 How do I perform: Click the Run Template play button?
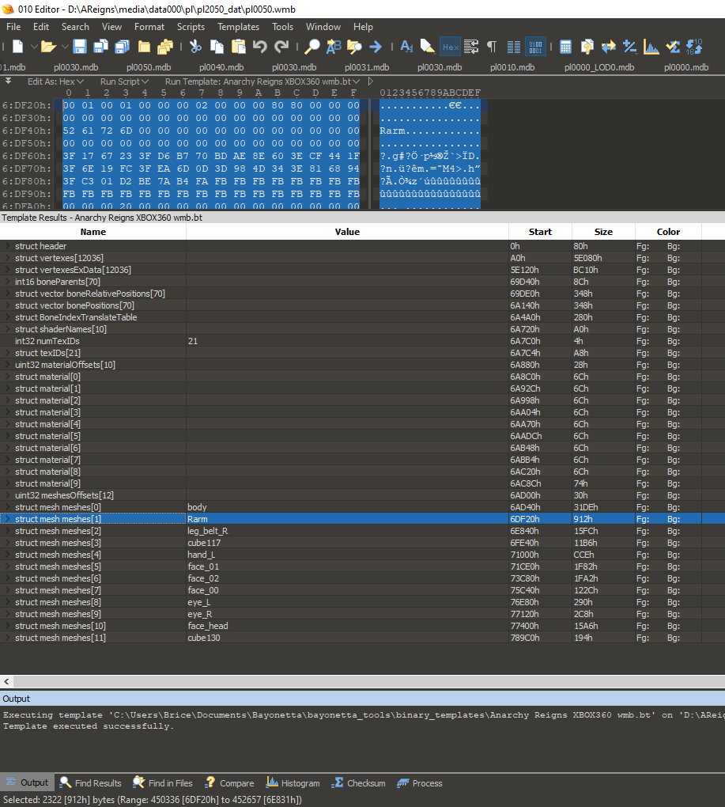[x=369, y=81]
